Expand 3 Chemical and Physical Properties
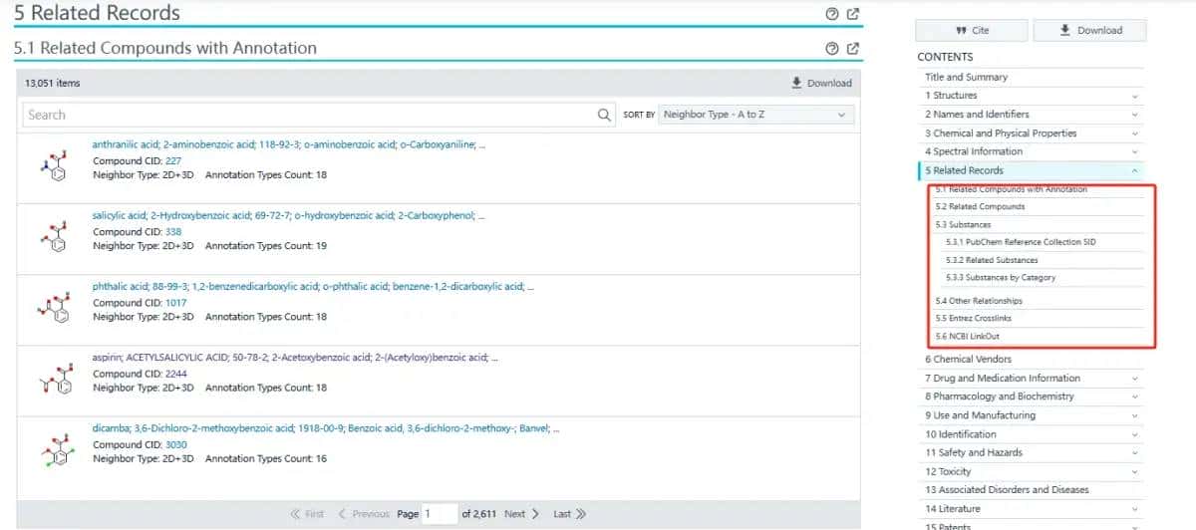The width and height of the screenshot is (1196, 530). (1134, 133)
